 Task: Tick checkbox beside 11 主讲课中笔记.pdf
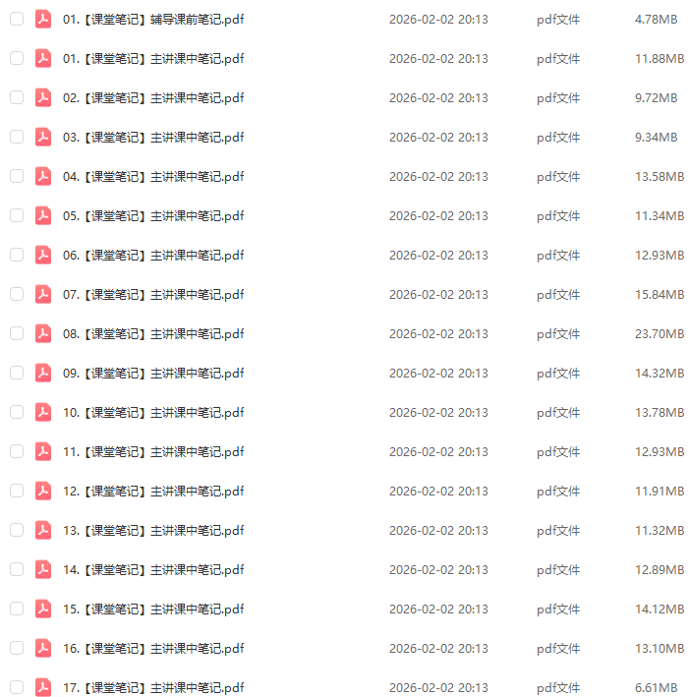tap(17, 451)
